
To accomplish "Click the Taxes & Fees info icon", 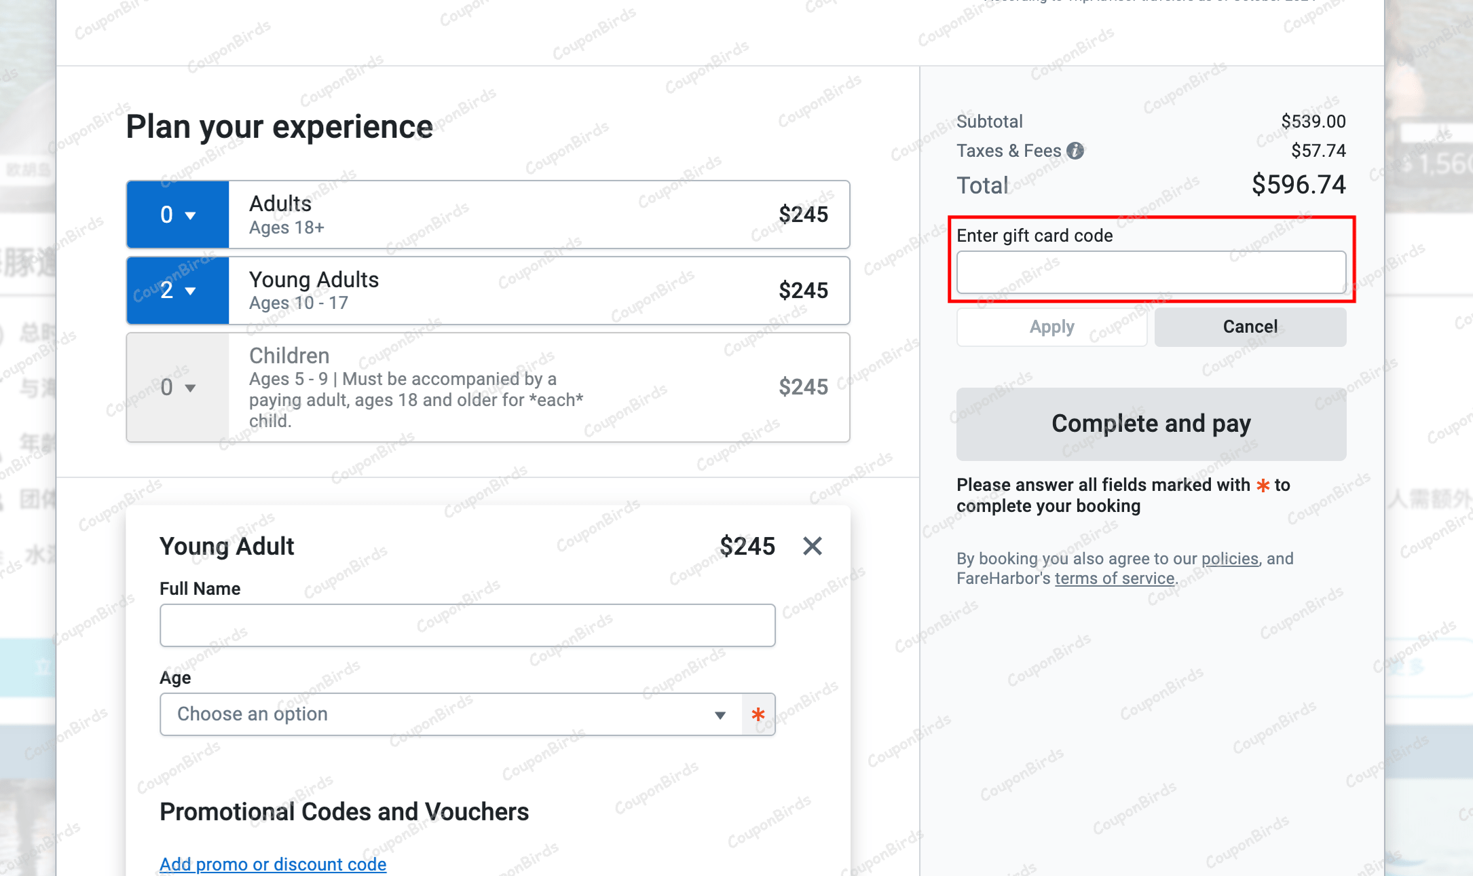I will [x=1075, y=151].
